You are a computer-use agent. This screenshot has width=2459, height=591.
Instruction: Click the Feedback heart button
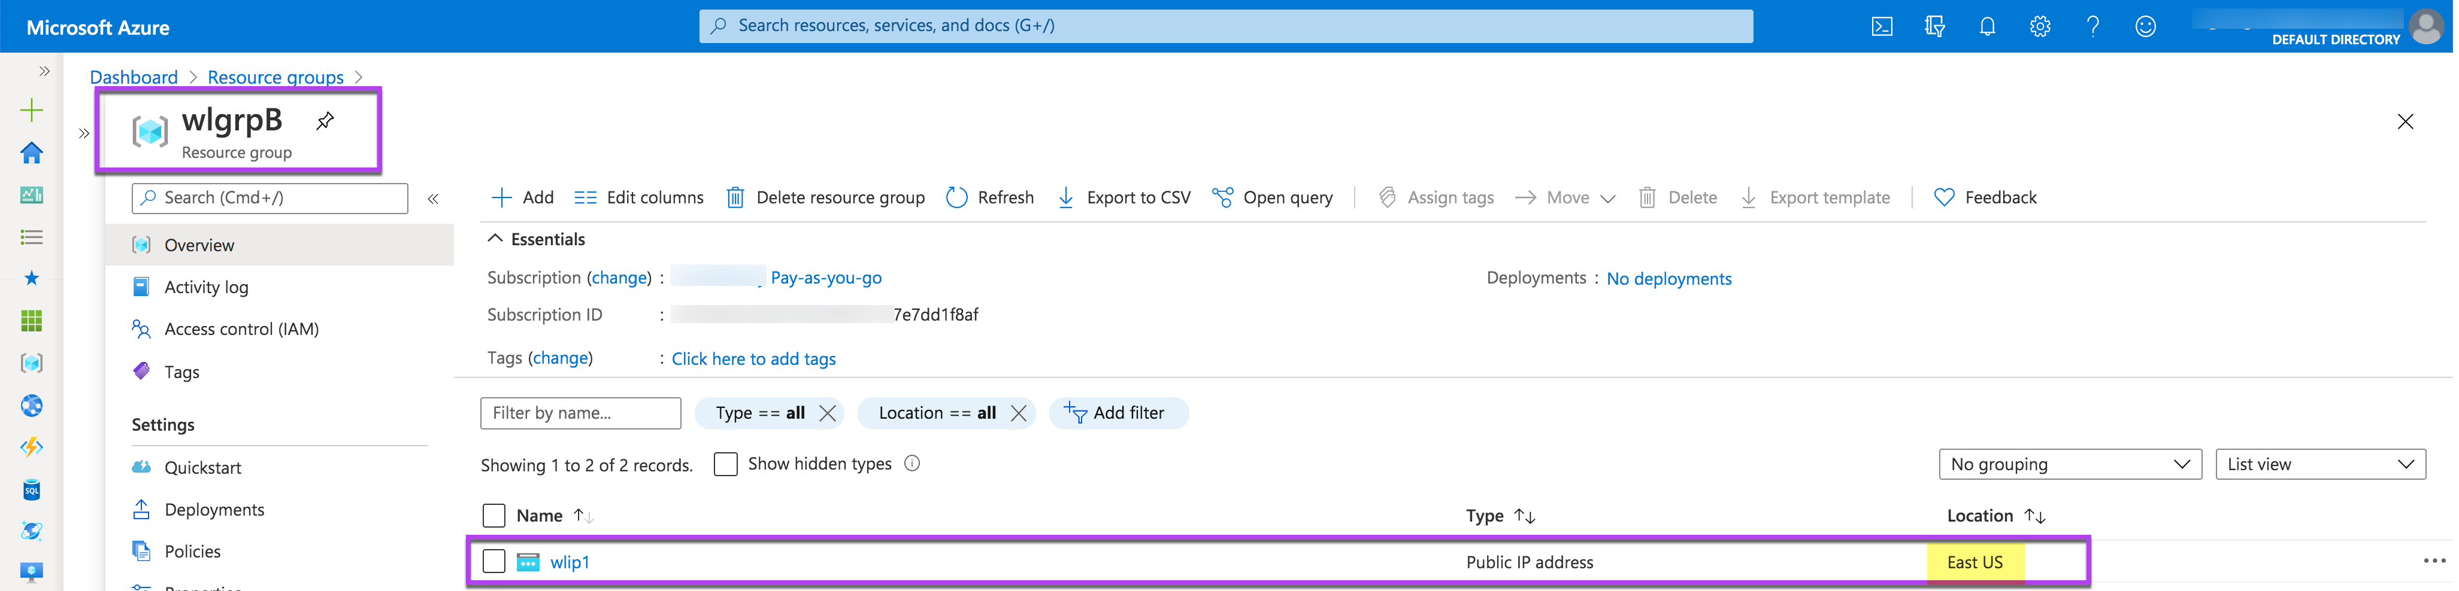click(x=1985, y=197)
